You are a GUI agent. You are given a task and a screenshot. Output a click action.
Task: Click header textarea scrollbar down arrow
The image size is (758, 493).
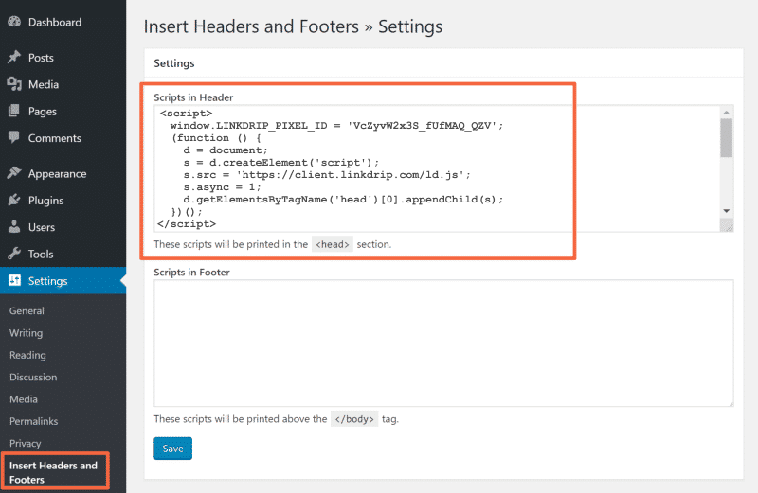[x=726, y=210]
